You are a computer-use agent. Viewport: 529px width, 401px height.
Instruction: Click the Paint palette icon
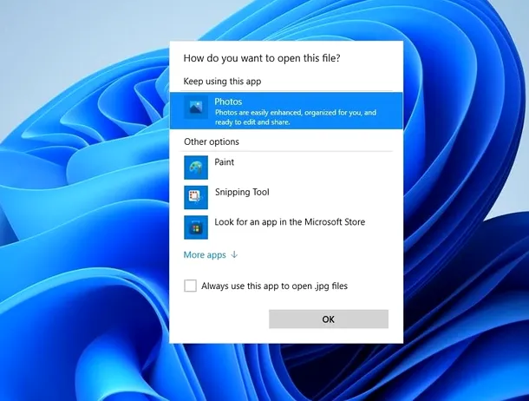pyautogui.click(x=196, y=168)
